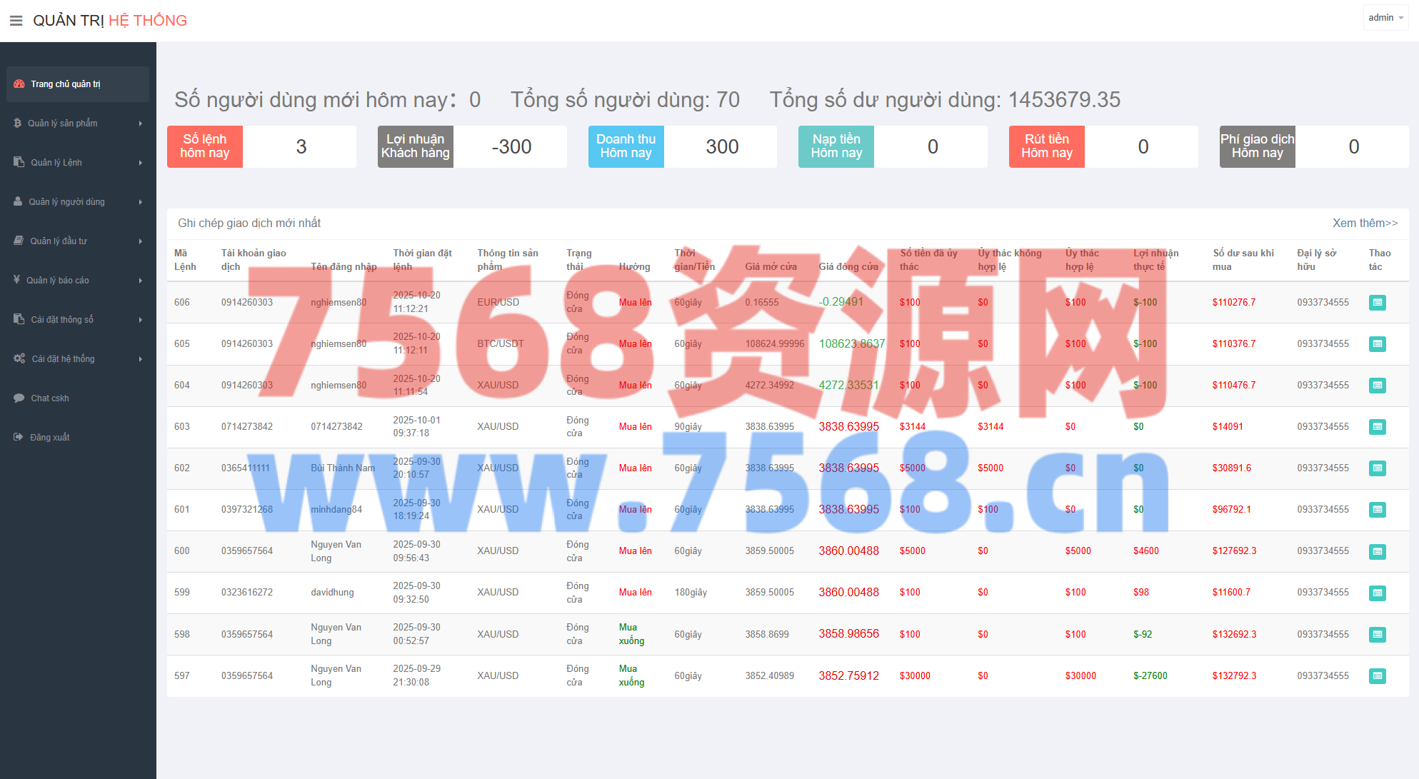The width and height of the screenshot is (1419, 779).
Task: Click the user icon for Quản lý người dùng
Action: 18,202
